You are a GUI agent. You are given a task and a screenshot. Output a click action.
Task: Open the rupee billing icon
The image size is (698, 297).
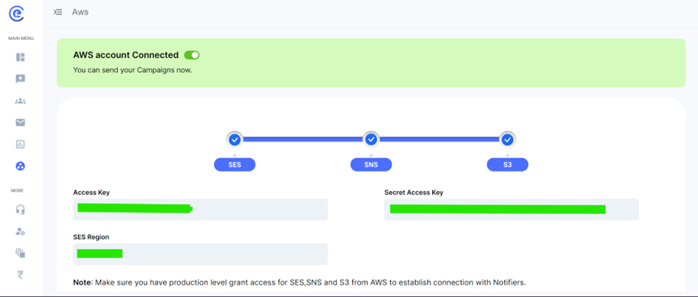(x=20, y=276)
